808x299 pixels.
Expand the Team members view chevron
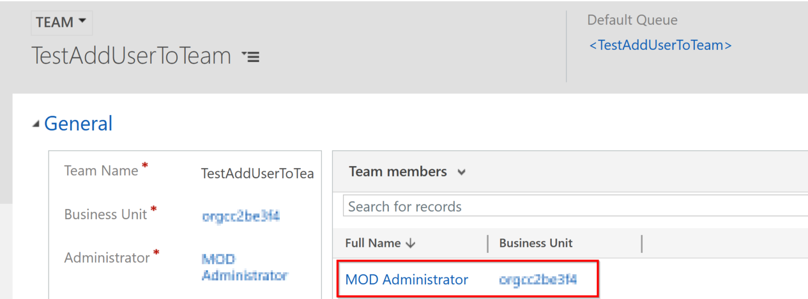(x=461, y=172)
